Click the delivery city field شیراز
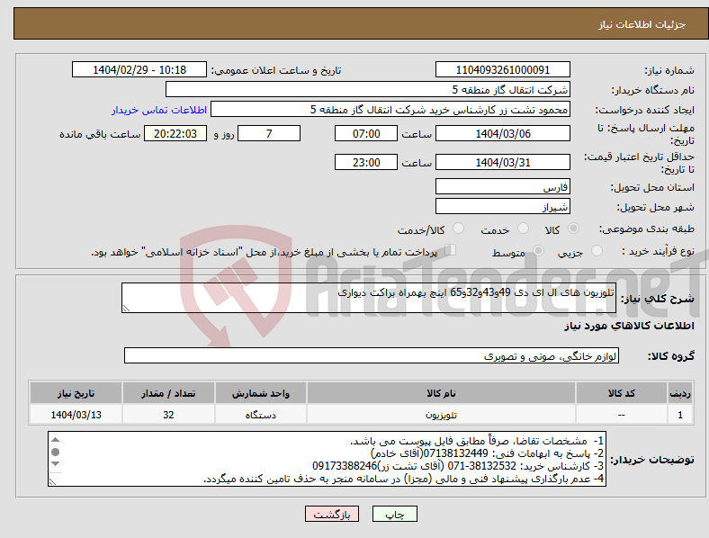This screenshot has height=538, width=709. click(502, 207)
